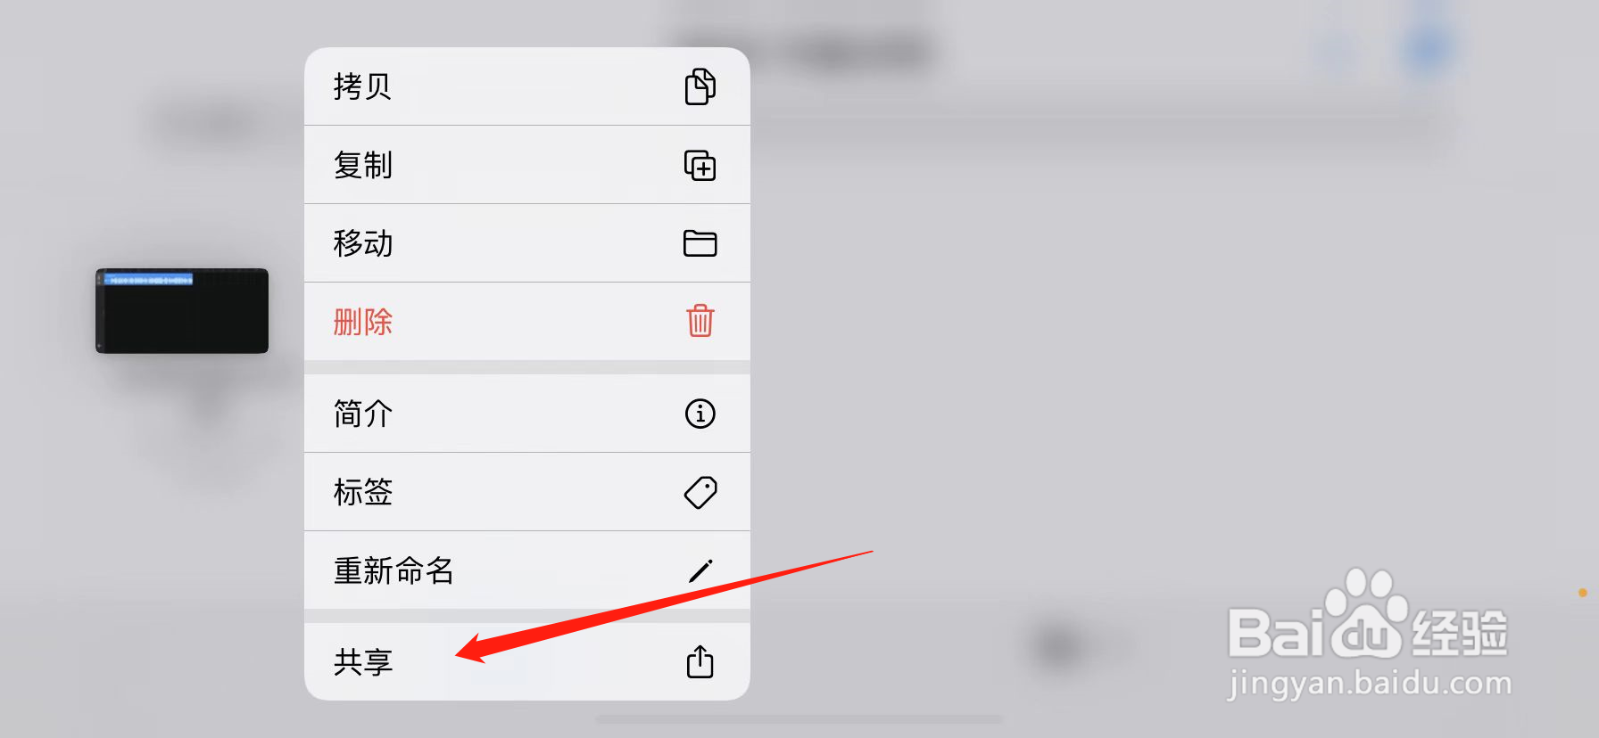
Task: Tap the 拷贝 copy documents icon
Action: click(x=700, y=86)
